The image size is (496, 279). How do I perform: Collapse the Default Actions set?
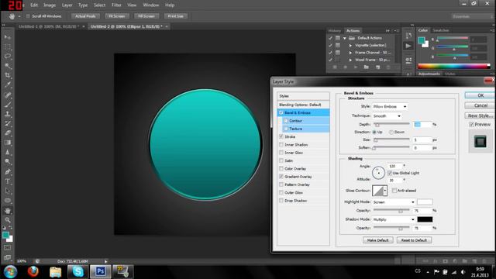tap(344, 38)
